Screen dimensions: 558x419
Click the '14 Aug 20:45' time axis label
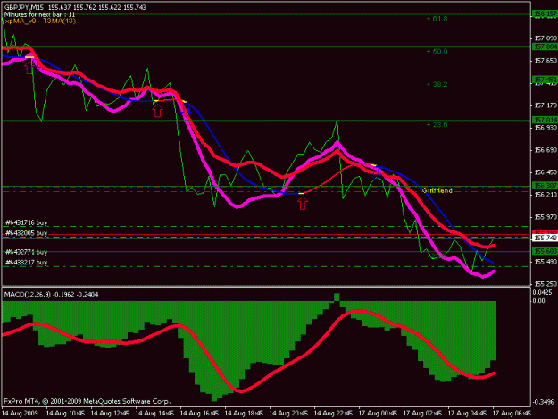(x=288, y=414)
